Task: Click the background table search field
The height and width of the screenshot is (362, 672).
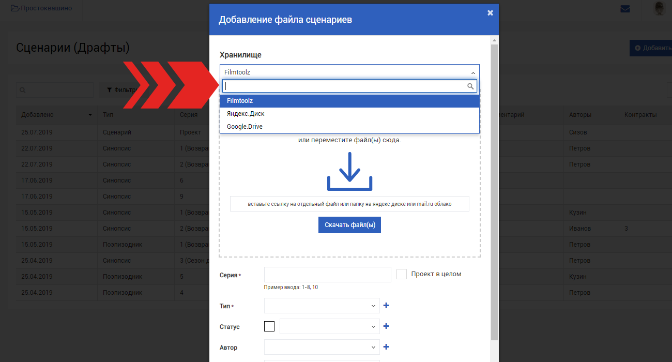Action: point(55,90)
